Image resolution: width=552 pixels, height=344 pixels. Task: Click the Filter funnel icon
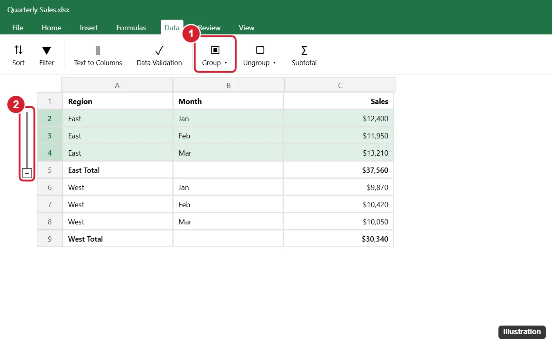(47, 50)
